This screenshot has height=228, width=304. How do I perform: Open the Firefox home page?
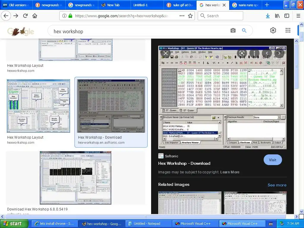(35, 16)
